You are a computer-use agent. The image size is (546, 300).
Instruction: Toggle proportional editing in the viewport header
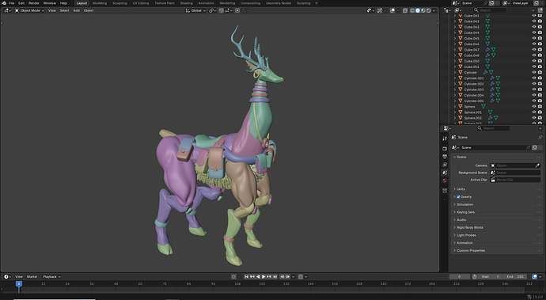click(237, 10)
